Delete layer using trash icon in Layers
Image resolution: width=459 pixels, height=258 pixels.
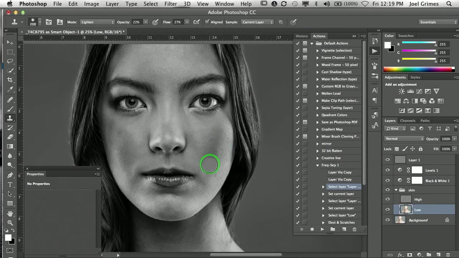click(x=448, y=255)
